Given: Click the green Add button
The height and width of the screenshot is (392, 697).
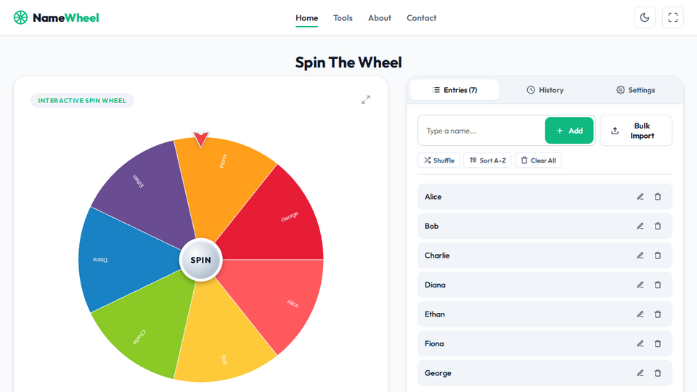Looking at the screenshot, I should [x=569, y=130].
